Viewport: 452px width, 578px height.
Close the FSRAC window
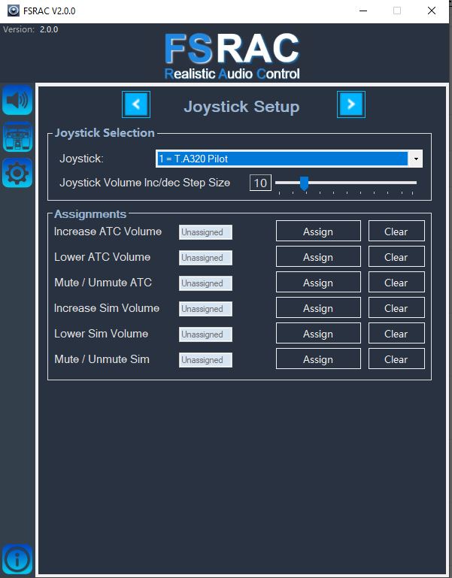coord(432,11)
